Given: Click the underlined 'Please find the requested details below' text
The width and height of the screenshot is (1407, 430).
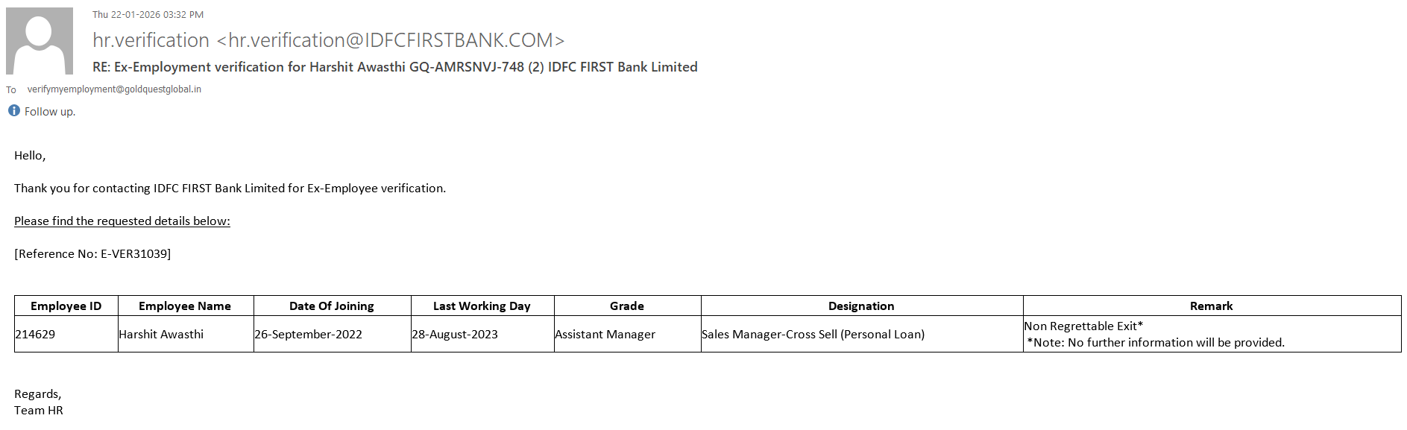Looking at the screenshot, I should tap(122, 221).
